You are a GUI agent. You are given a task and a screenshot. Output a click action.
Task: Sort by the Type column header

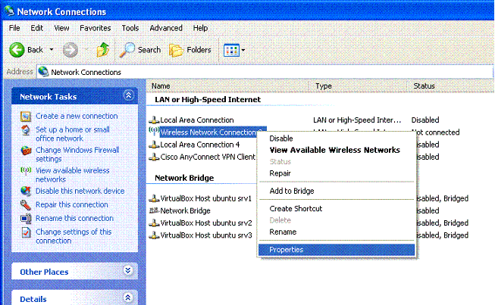point(358,86)
